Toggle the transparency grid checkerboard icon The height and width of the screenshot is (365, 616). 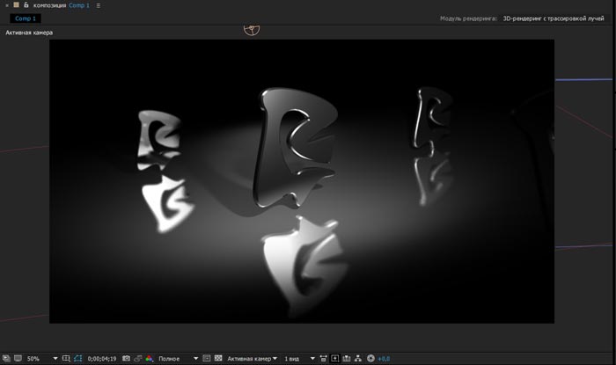coord(218,358)
